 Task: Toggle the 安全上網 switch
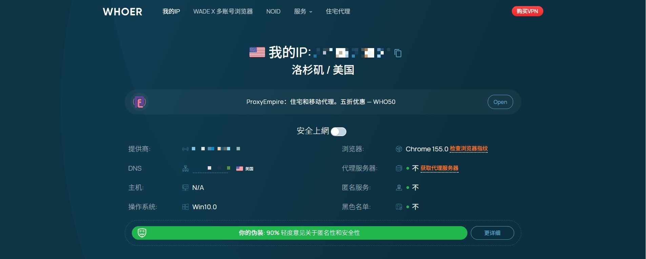[339, 132]
